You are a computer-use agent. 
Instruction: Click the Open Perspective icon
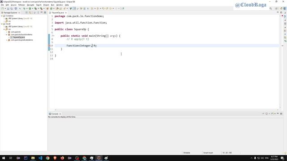pyautogui.click(x=277, y=8)
